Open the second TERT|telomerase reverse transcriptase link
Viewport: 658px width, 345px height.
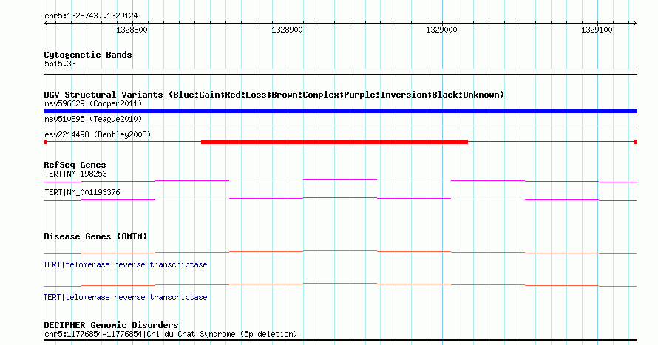tap(125, 297)
